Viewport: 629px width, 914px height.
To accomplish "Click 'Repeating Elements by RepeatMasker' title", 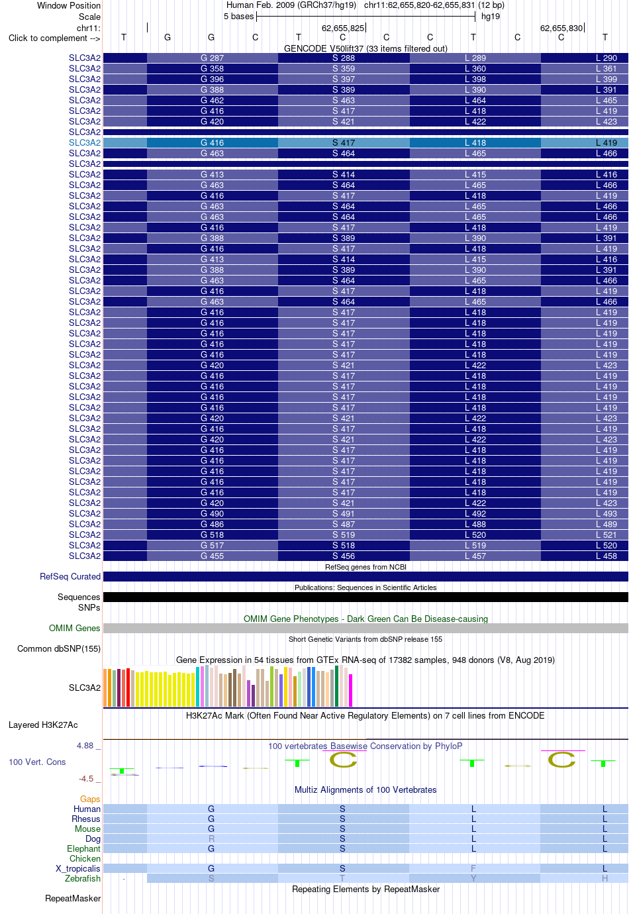I will click(x=365, y=889).
